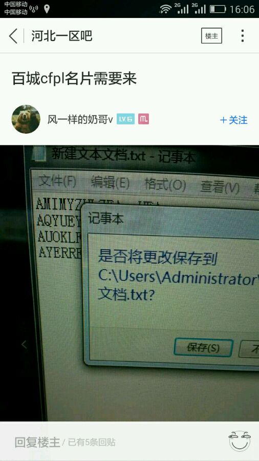Open the three-dot more options menu
Image resolution: width=259 pixels, height=461 pixels.
[243, 36]
